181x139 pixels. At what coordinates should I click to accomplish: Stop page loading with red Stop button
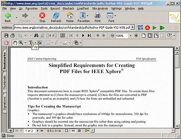(x=42, y=18)
